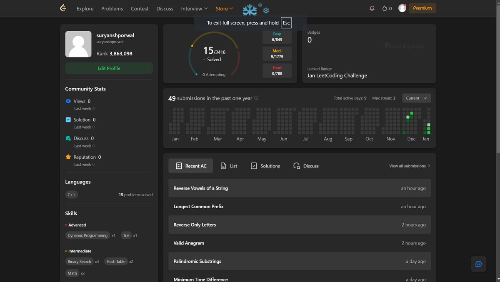The height and width of the screenshot is (282, 500).
Task: Click the profile picture placeholder
Action: [78, 44]
